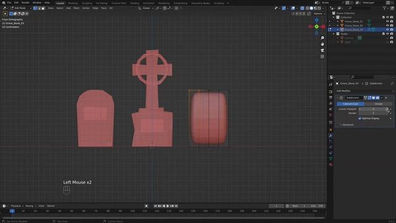Collapse the Subdivision modifier panel arrow
The width and height of the screenshot is (396, 223).
pos(337,98)
